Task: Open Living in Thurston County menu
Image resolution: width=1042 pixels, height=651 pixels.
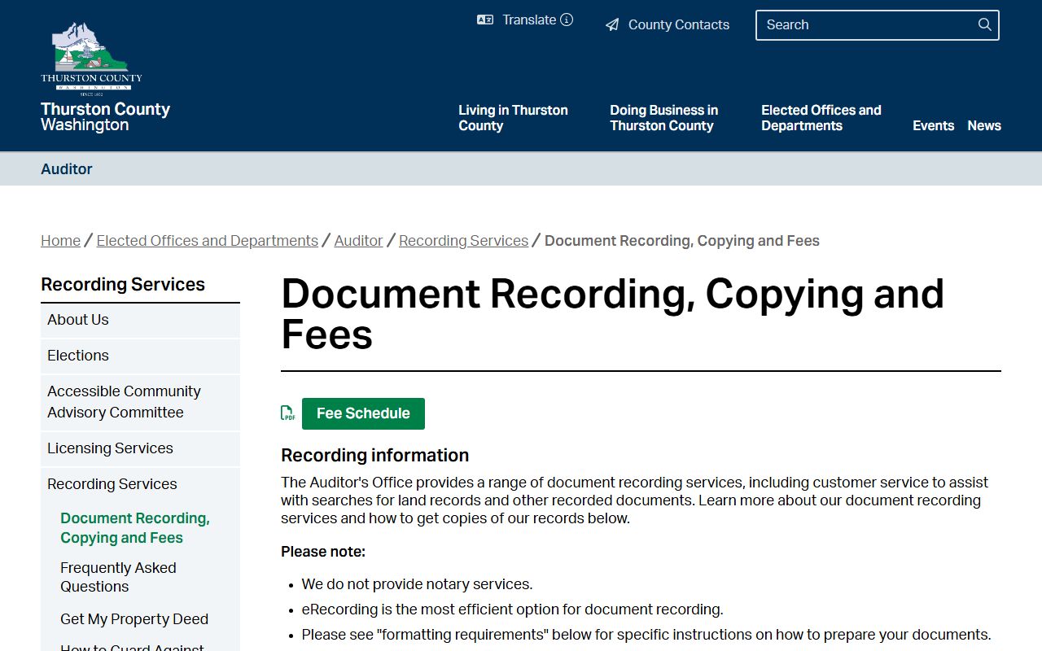Action: (x=513, y=118)
